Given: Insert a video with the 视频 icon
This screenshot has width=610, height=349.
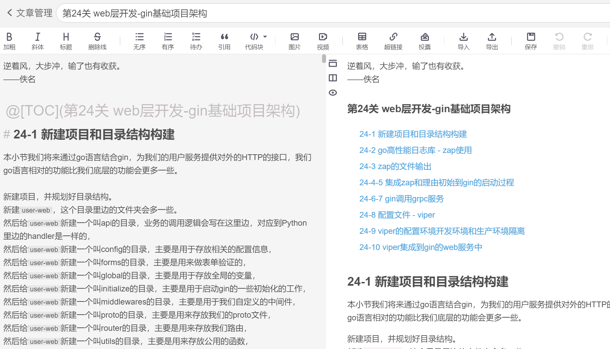Looking at the screenshot, I should click(x=323, y=40).
